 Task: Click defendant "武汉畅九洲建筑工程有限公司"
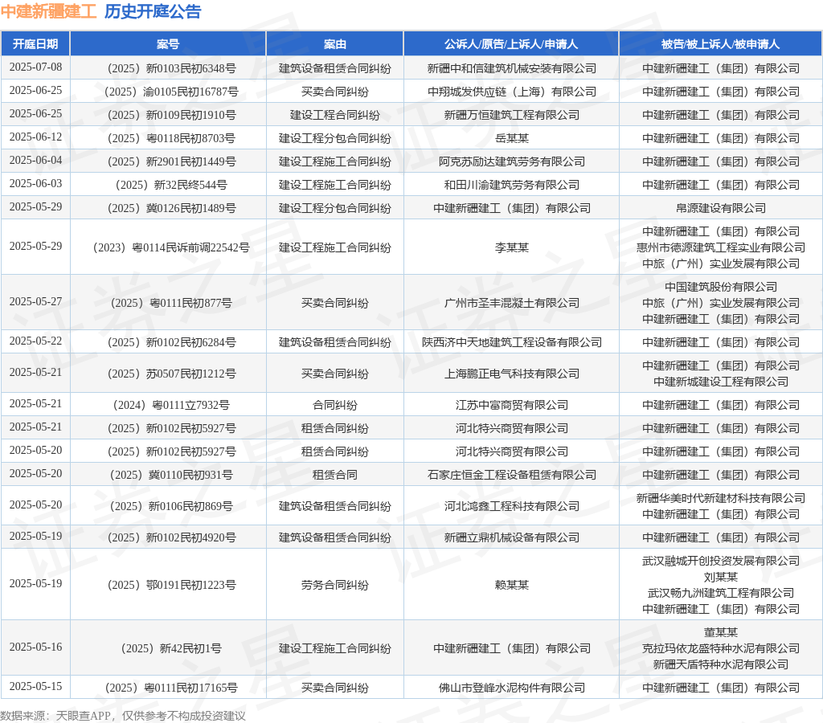721,593
